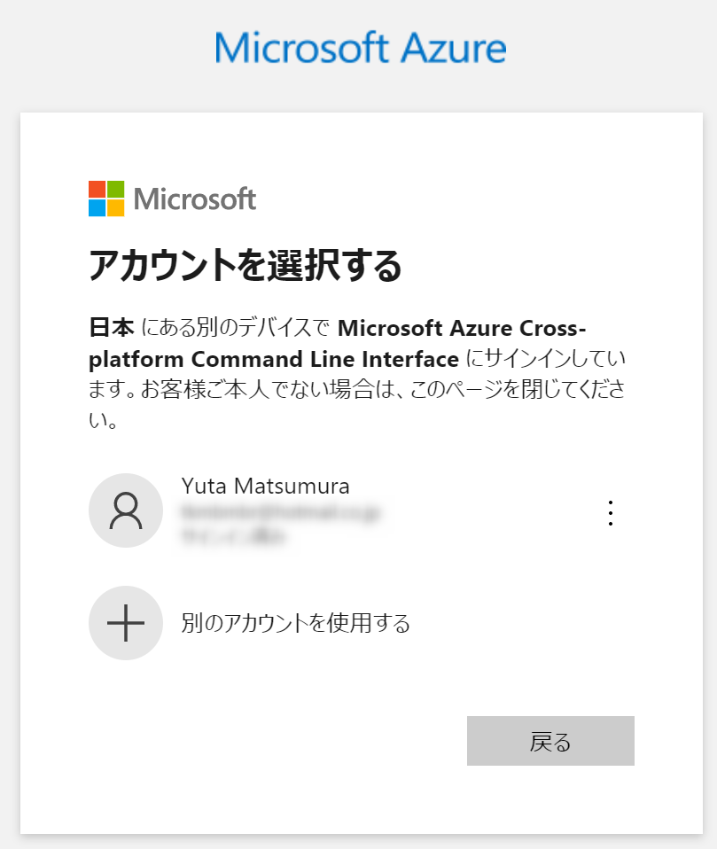Click the green square in the Microsoft logo
The image size is (717, 849).
tap(116, 188)
